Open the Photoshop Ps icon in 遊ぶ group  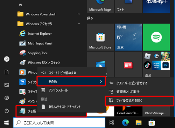(x=166, y=65)
